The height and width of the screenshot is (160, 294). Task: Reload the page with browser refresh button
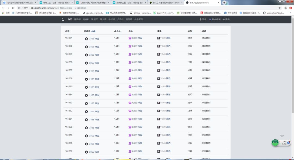13,8
